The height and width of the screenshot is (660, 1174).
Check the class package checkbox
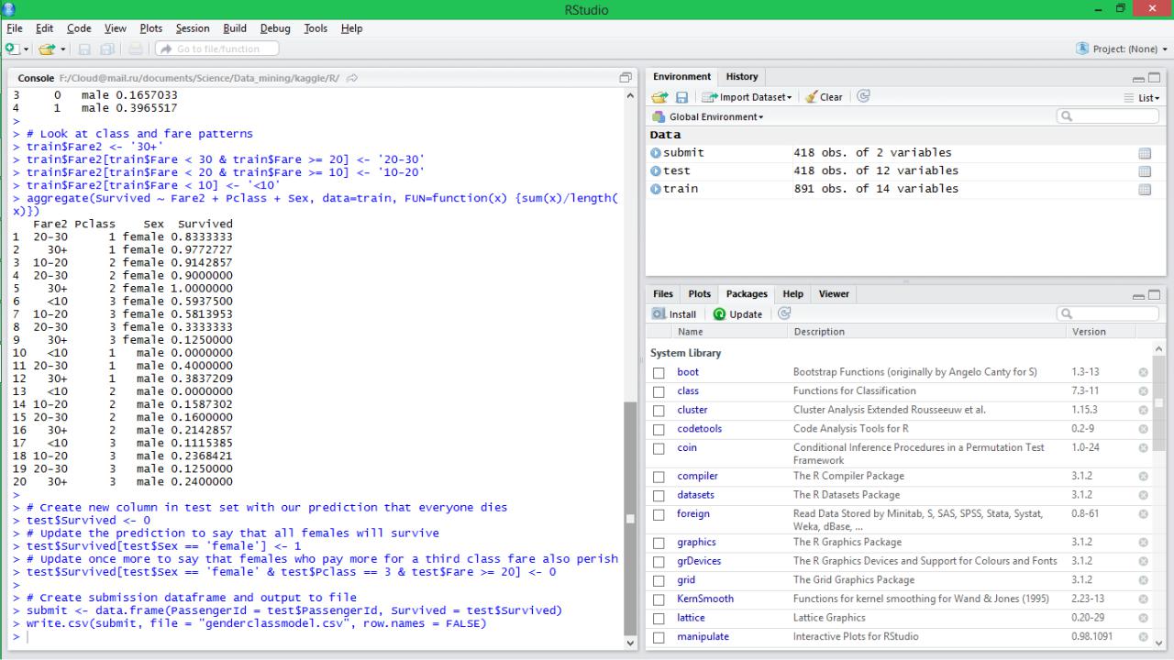tap(659, 391)
